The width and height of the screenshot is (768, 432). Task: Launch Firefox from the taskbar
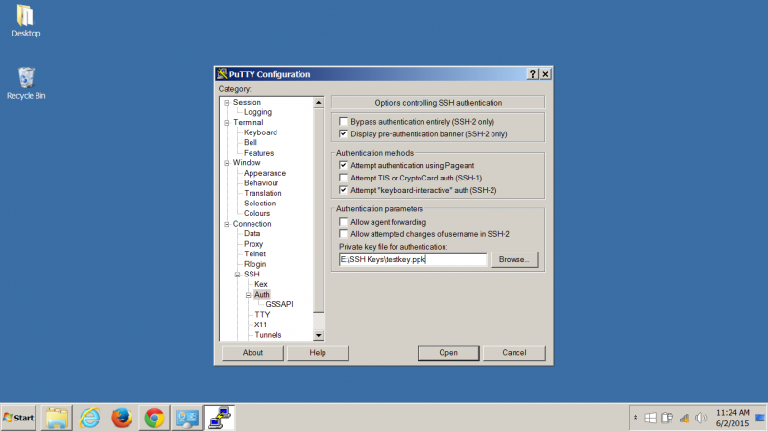click(x=122, y=418)
